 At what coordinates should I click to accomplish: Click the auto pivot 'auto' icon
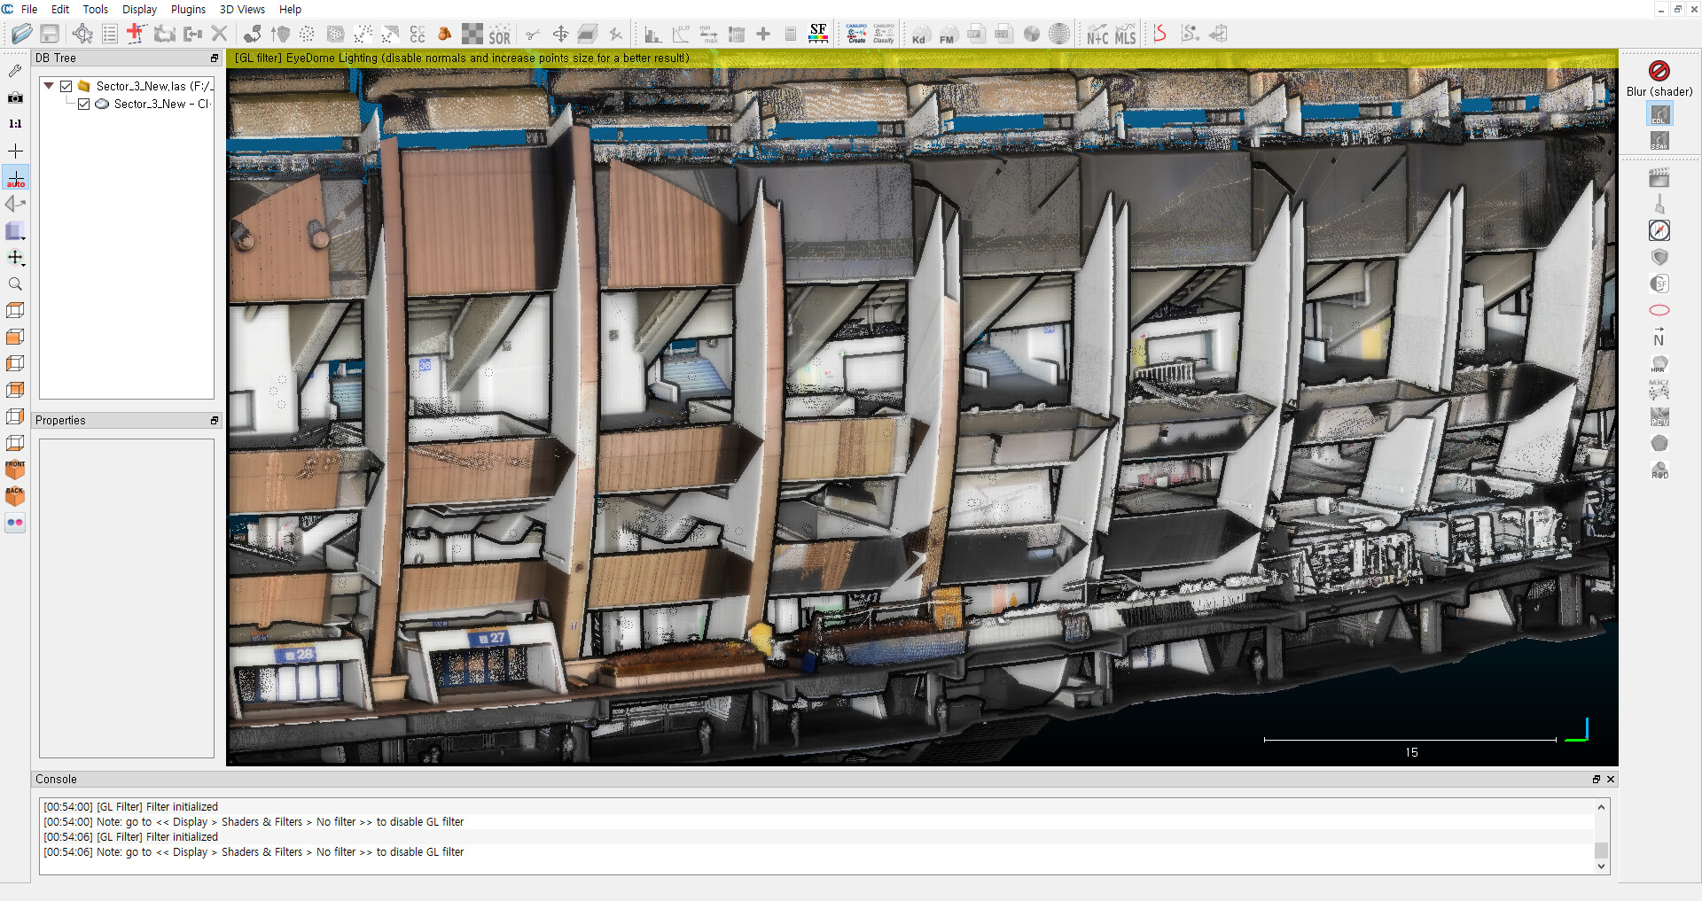[x=16, y=178]
